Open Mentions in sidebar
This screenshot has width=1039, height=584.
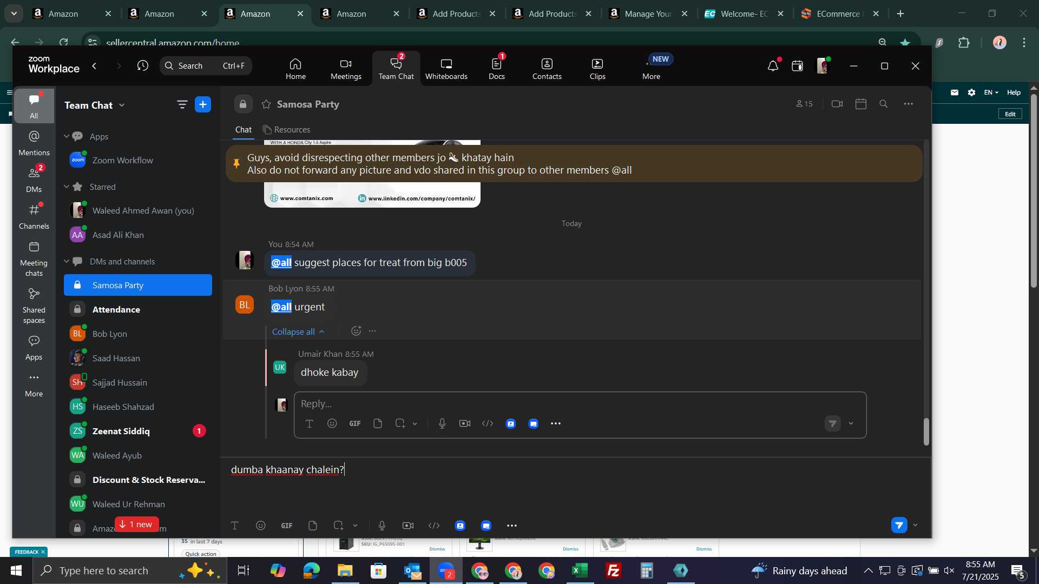[34, 143]
